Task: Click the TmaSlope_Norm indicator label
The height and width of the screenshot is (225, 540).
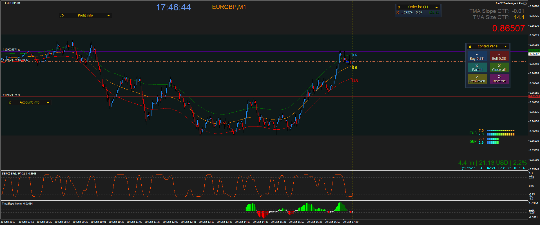Action: pos(17,204)
